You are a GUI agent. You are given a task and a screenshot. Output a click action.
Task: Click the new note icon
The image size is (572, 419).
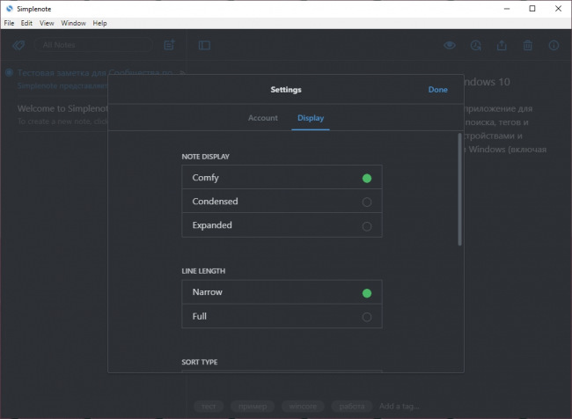pyautogui.click(x=169, y=45)
